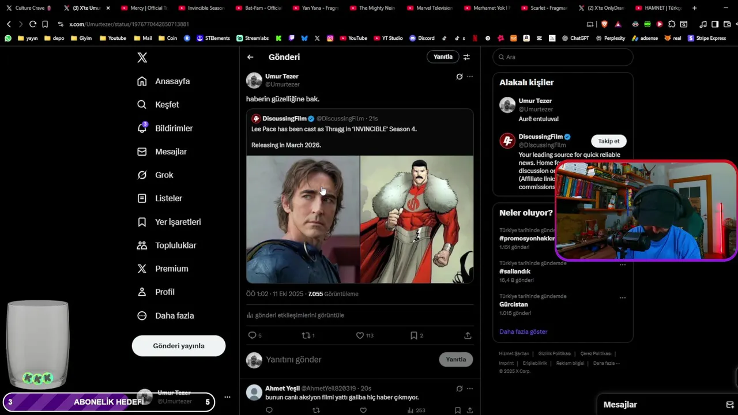Image resolution: width=738 pixels, height=415 pixels.
Task: Go to Topluluklar communities
Action: 167,245
